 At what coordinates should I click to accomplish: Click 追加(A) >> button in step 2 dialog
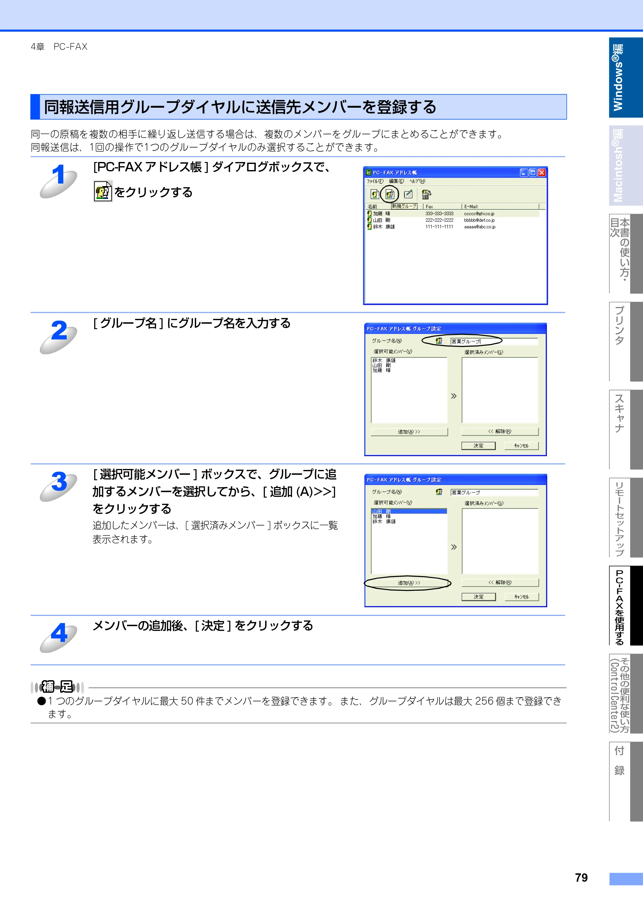tap(409, 432)
